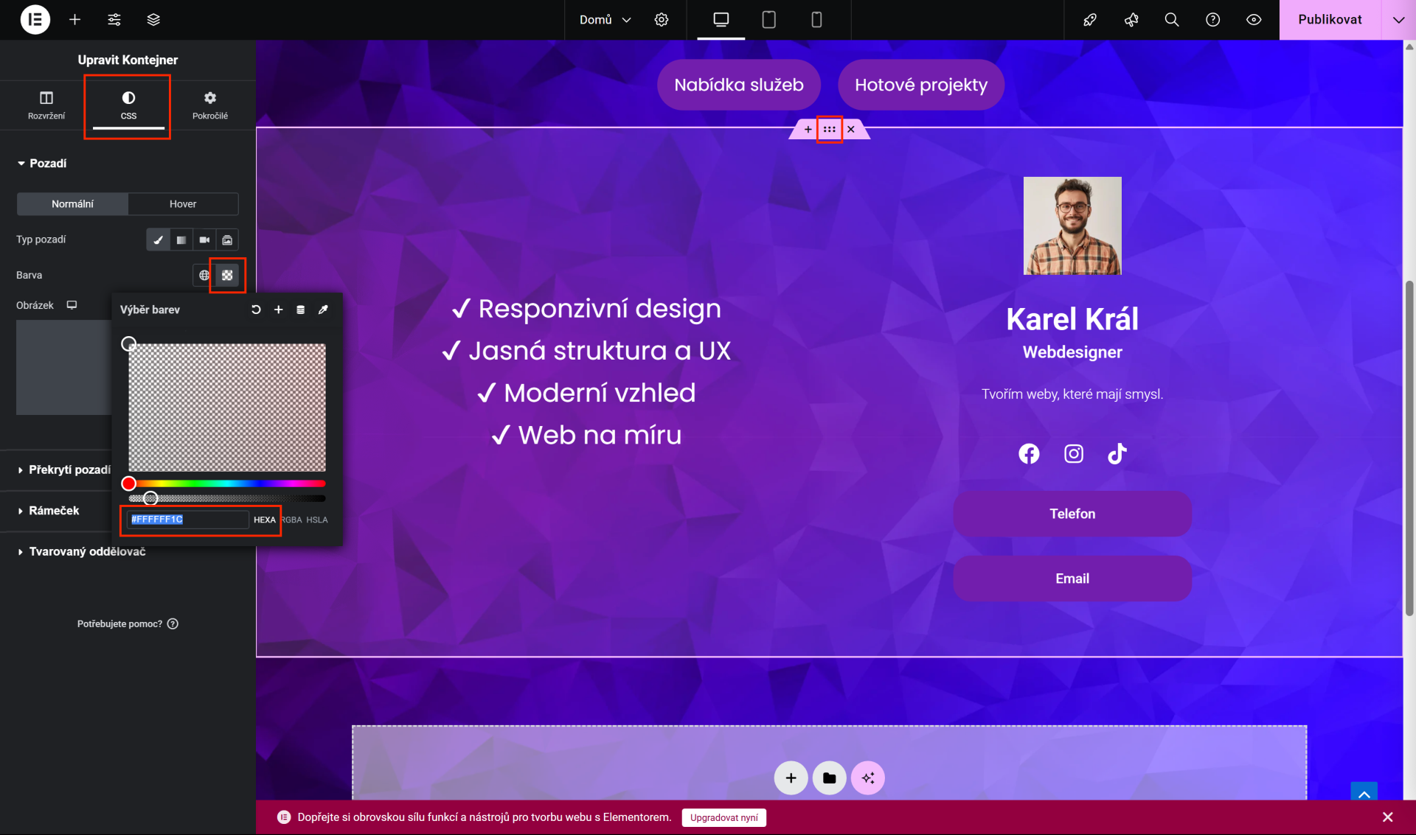Click the HEXA color value field
The width and height of the screenshot is (1416, 835).
188,520
